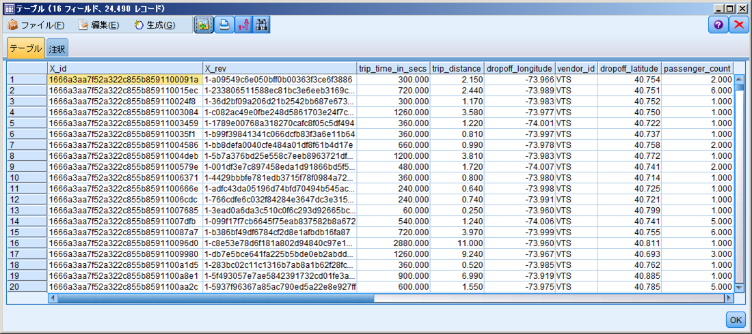The image size is (752, 334).
Task: Click dropoff longitude value -73.919
Action: coord(520,275)
